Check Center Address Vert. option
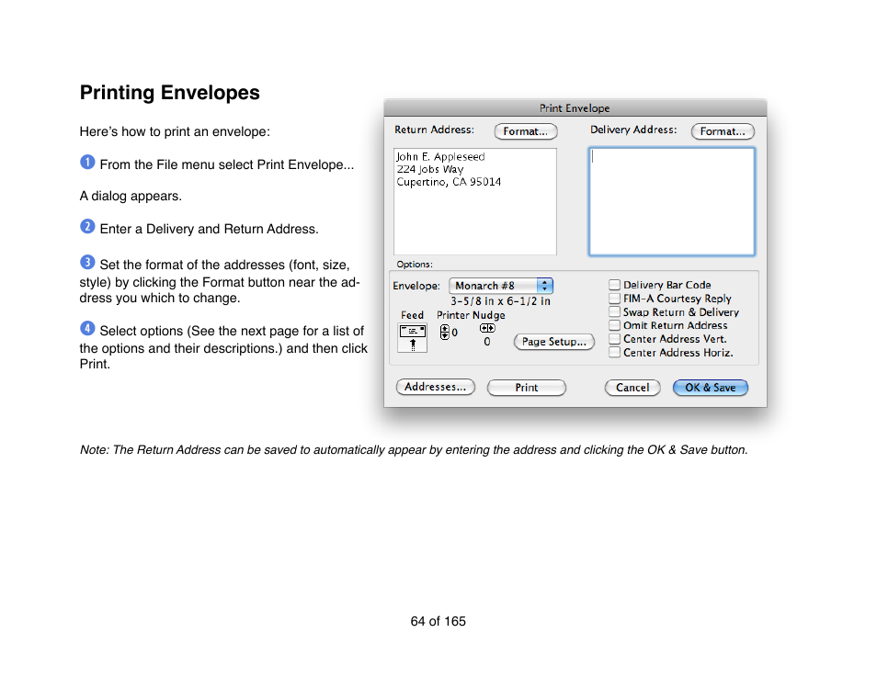This screenshot has height=678, width=877. click(613, 339)
